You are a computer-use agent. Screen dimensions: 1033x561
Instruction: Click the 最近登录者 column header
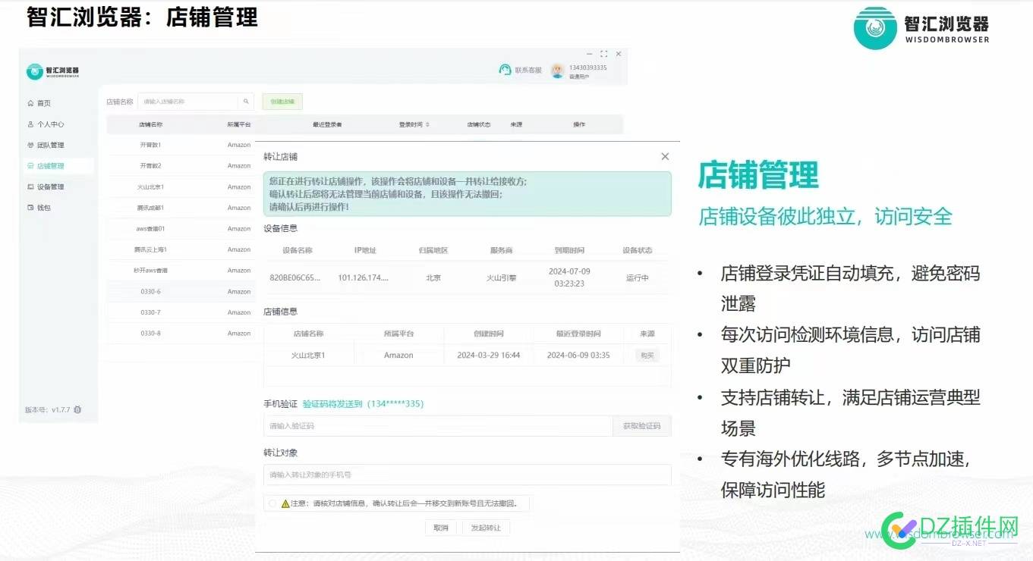click(x=327, y=124)
